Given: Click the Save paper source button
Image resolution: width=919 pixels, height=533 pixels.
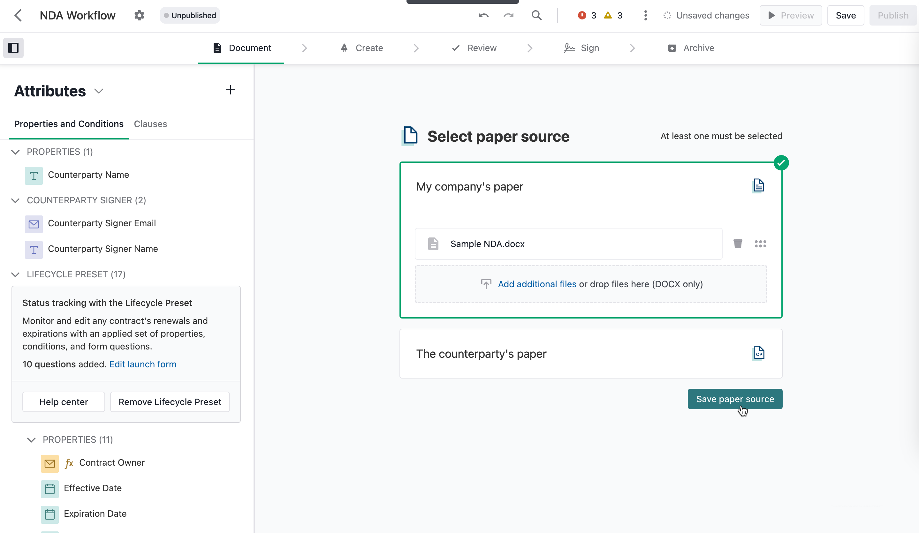Looking at the screenshot, I should coord(735,399).
